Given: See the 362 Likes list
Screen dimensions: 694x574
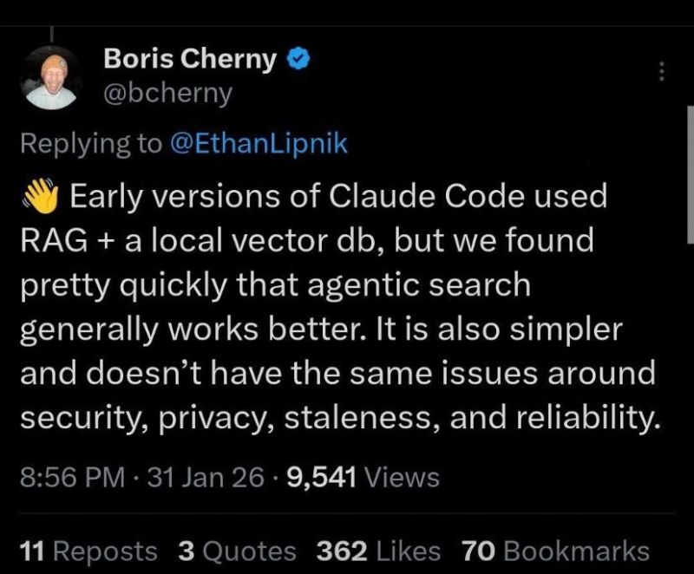Looking at the screenshot, I should click(380, 551).
